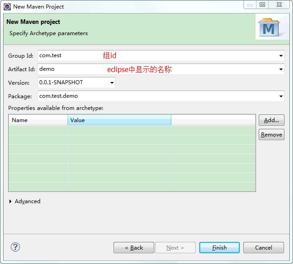Click the Eclipse icon in title bar
The height and width of the screenshot is (264, 293).
point(7,7)
